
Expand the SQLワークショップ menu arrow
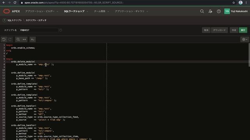point(87,11)
